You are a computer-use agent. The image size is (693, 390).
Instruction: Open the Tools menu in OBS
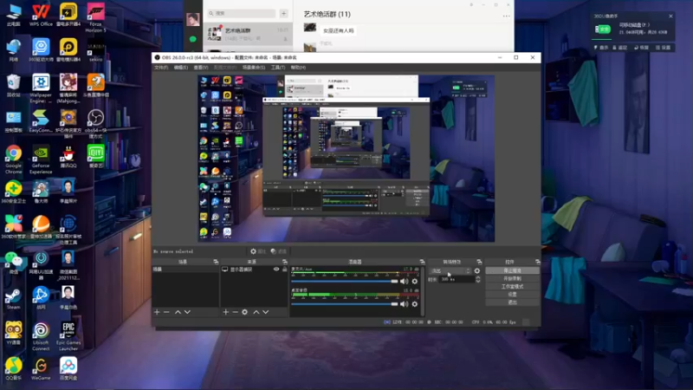pos(278,68)
